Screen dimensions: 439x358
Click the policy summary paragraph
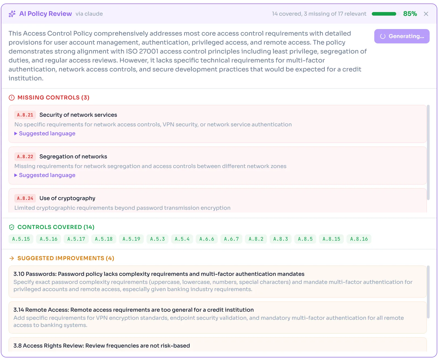click(188, 56)
